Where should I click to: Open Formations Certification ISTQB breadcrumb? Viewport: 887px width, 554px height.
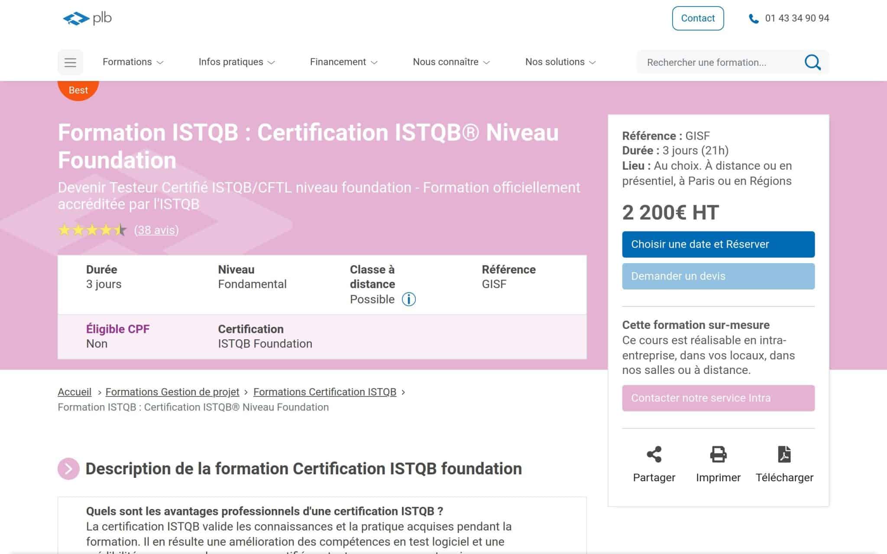coord(325,392)
